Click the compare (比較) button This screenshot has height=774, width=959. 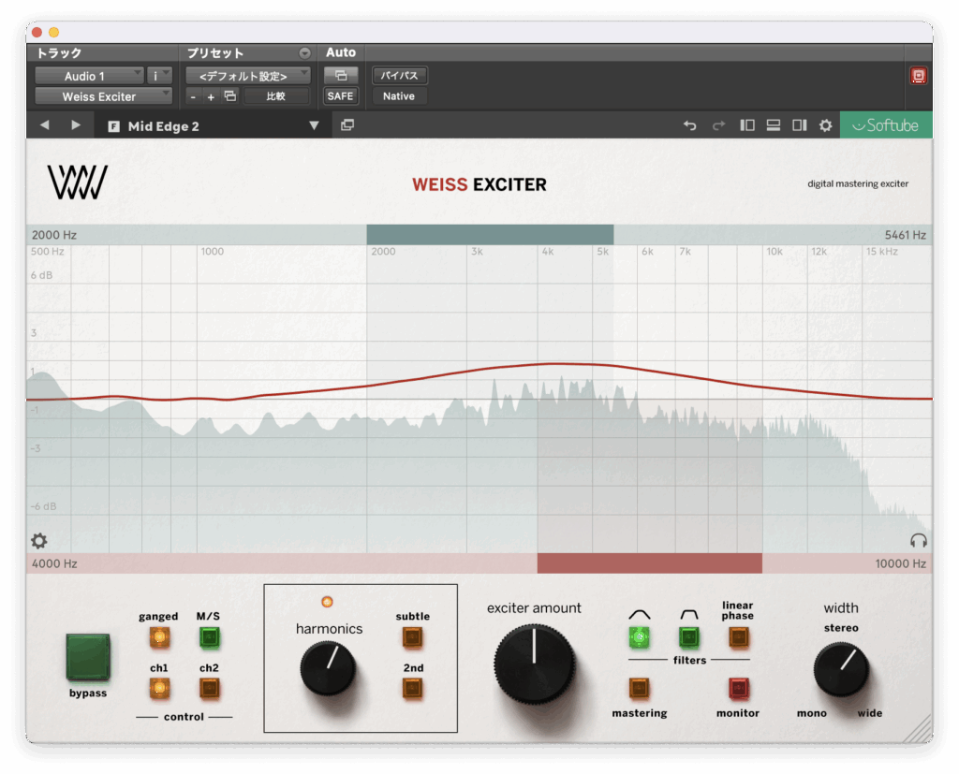(x=276, y=96)
